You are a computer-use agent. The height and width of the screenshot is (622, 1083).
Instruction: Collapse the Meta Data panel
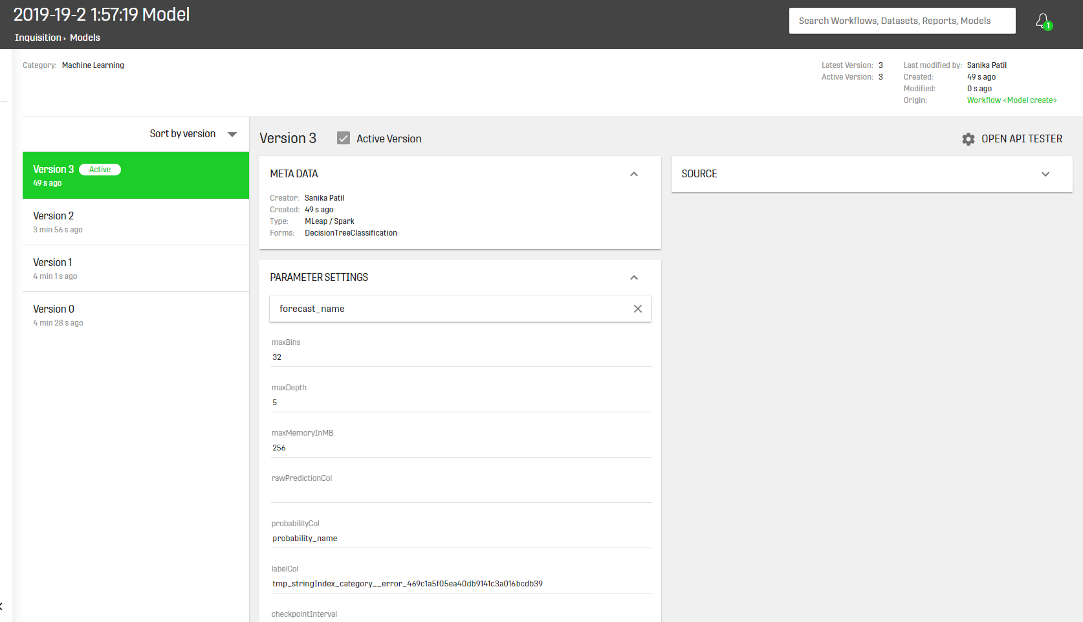tap(634, 174)
